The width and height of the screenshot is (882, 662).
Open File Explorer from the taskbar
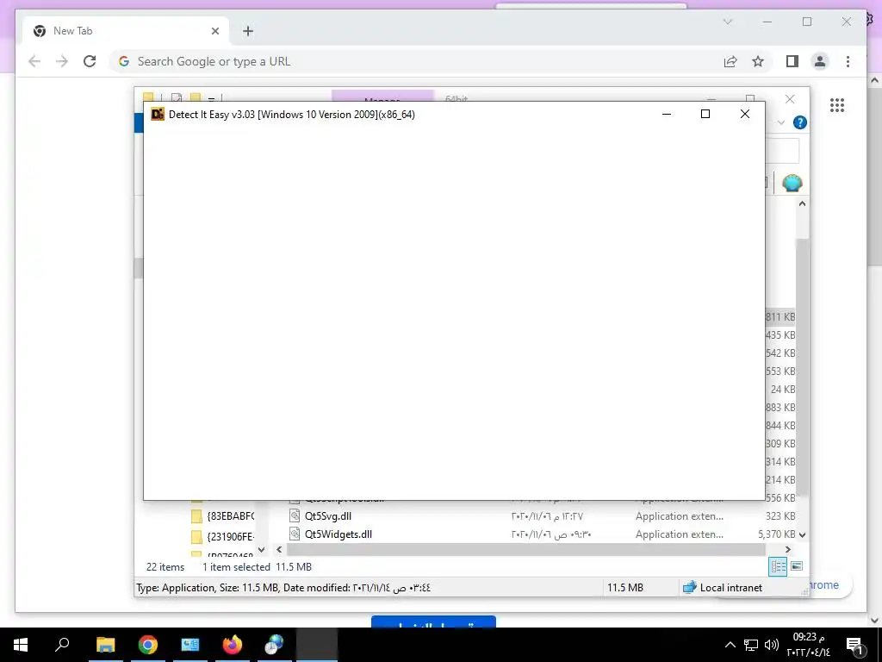tap(105, 645)
